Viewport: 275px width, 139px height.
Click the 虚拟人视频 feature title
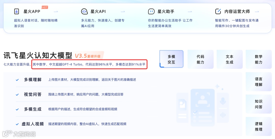(x=33, y=124)
